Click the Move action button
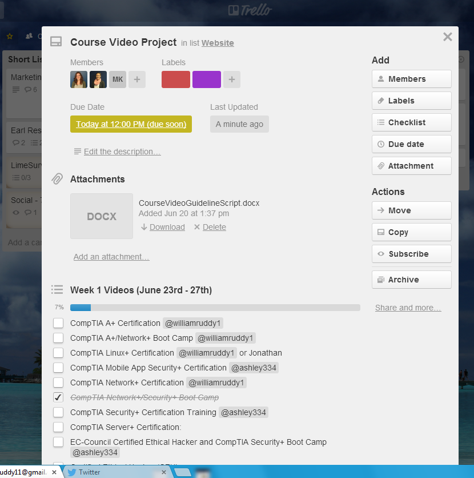The height and width of the screenshot is (478, 474). click(x=412, y=210)
